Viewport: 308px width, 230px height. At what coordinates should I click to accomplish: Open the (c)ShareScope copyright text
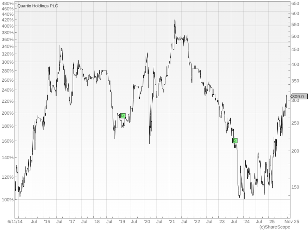(275, 227)
